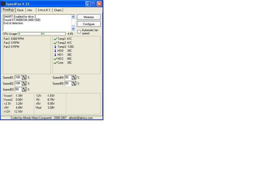Click the Speed01 percentage field

point(18,77)
